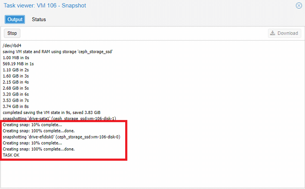This screenshot has height=189, width=305.
Task: Select the '2.15 GiB in 4s' line
Action: point(16,82)
